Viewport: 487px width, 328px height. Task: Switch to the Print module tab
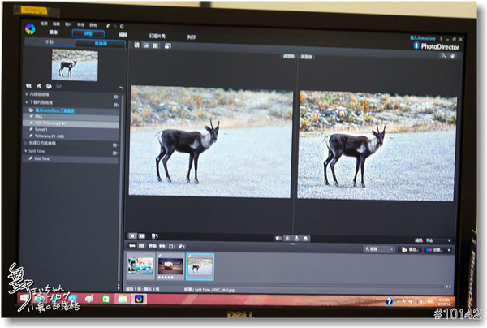[192, 37]
